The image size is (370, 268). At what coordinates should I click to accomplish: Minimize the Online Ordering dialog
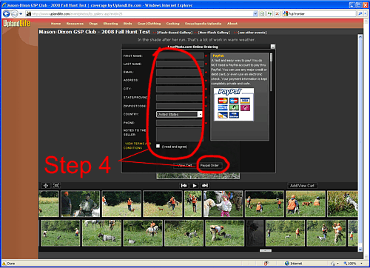(272, 47)
